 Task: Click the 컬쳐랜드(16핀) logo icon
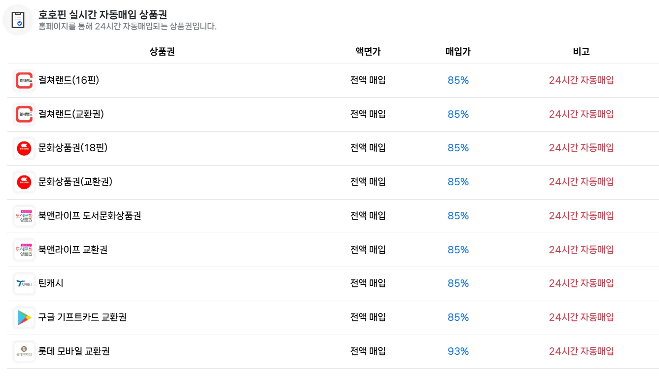[x=24, y=80]
